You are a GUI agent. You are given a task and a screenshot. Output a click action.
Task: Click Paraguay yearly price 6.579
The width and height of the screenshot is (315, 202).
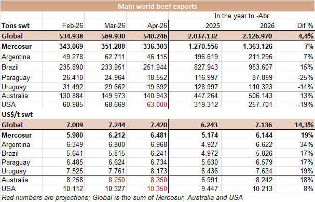coord(264,162)
